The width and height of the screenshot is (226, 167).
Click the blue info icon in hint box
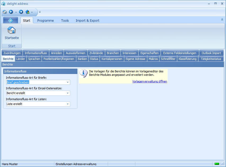click(x=83, y=73)
